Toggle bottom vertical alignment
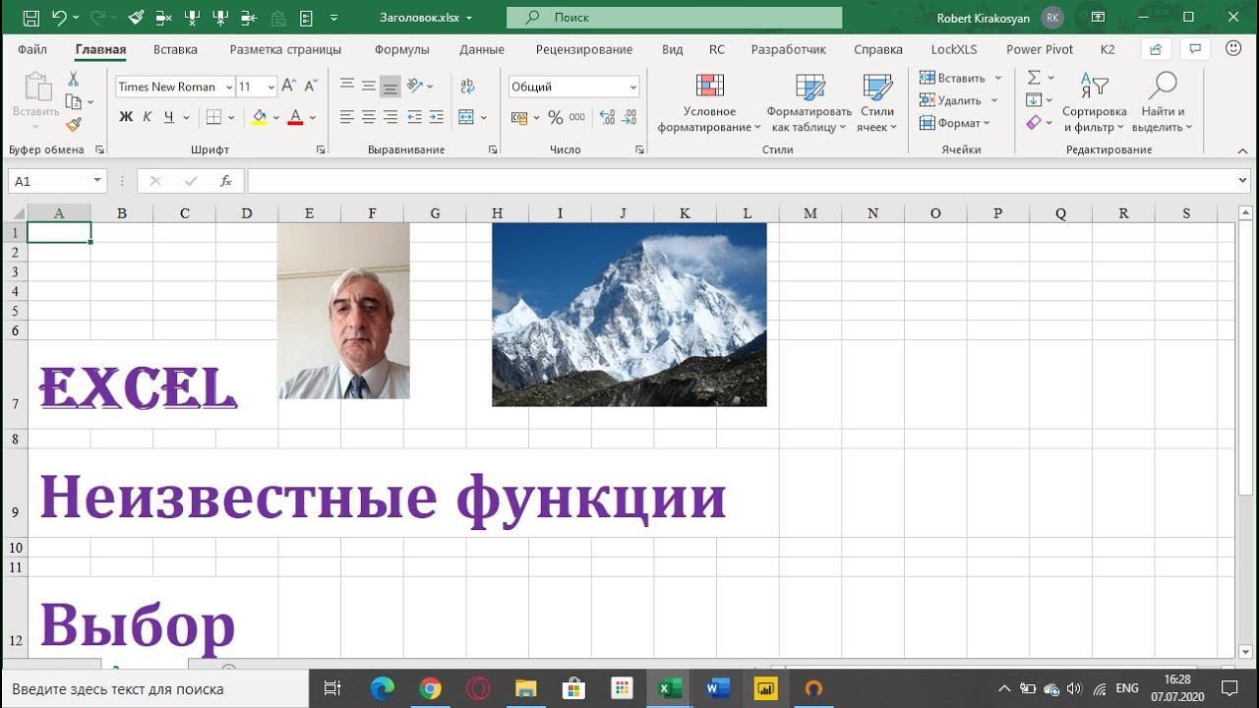The height and width of the screenshot is (708, 1259). [390, 86]
